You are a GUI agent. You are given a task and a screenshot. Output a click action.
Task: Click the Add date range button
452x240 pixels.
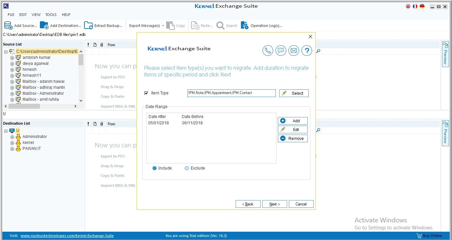pyautogui.click(x=293, y=121)
